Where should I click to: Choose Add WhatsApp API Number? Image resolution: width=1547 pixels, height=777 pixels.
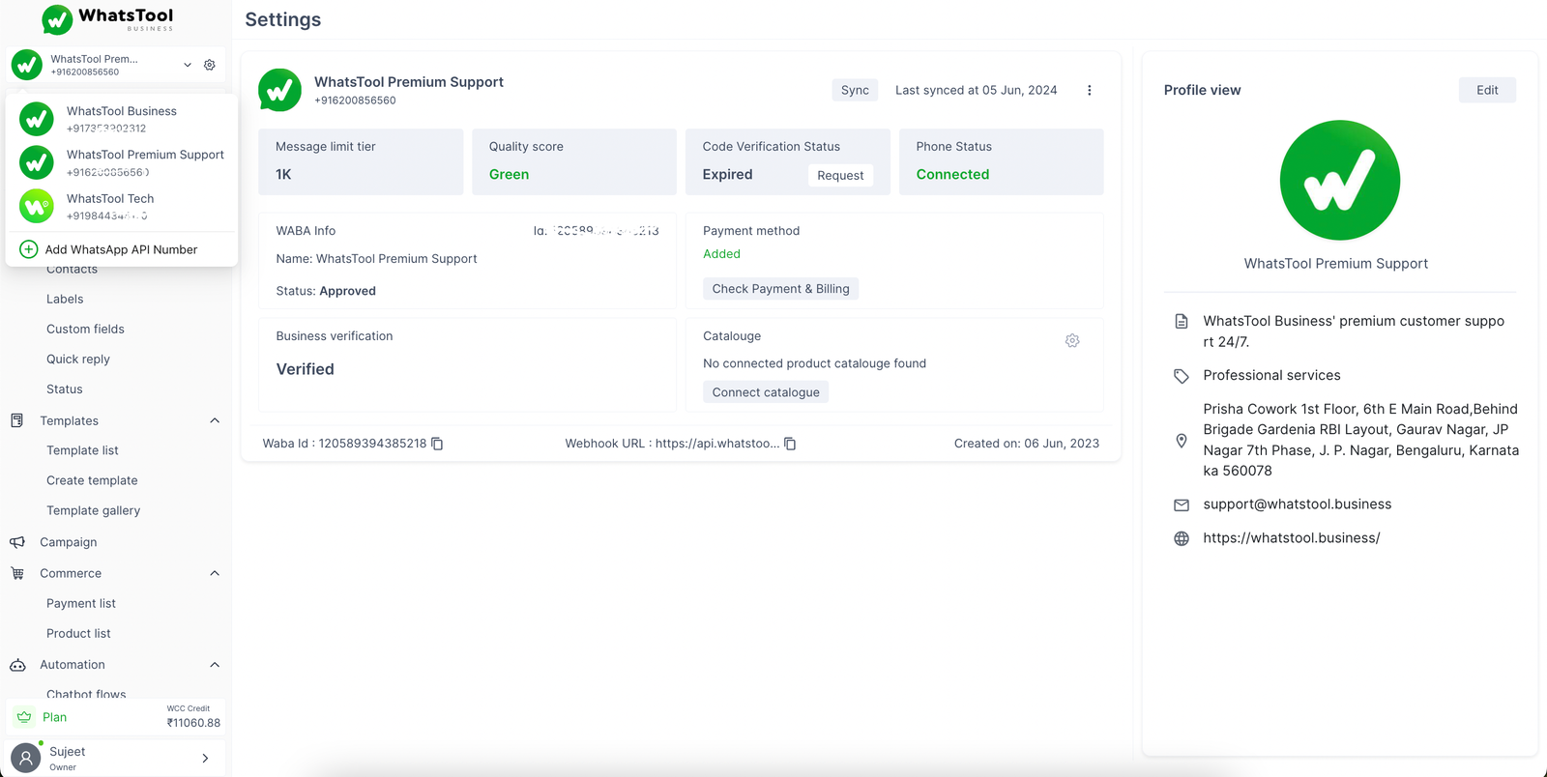(122, 249)
